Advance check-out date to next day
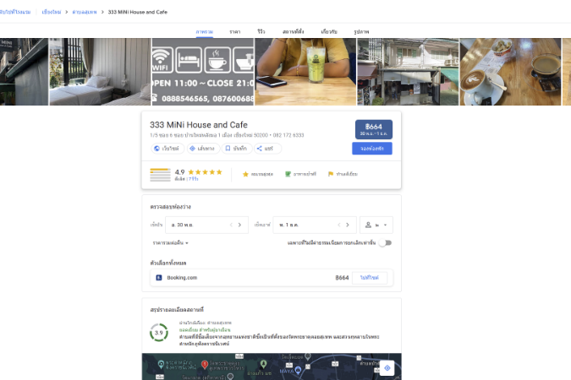This screenshot has height=380, width=571. [x=348, y=225]
